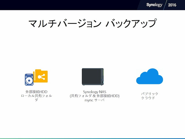Click the ローカル共有フォルダ caption text
The width and height of the screenshot is (185, 139).
36,98
